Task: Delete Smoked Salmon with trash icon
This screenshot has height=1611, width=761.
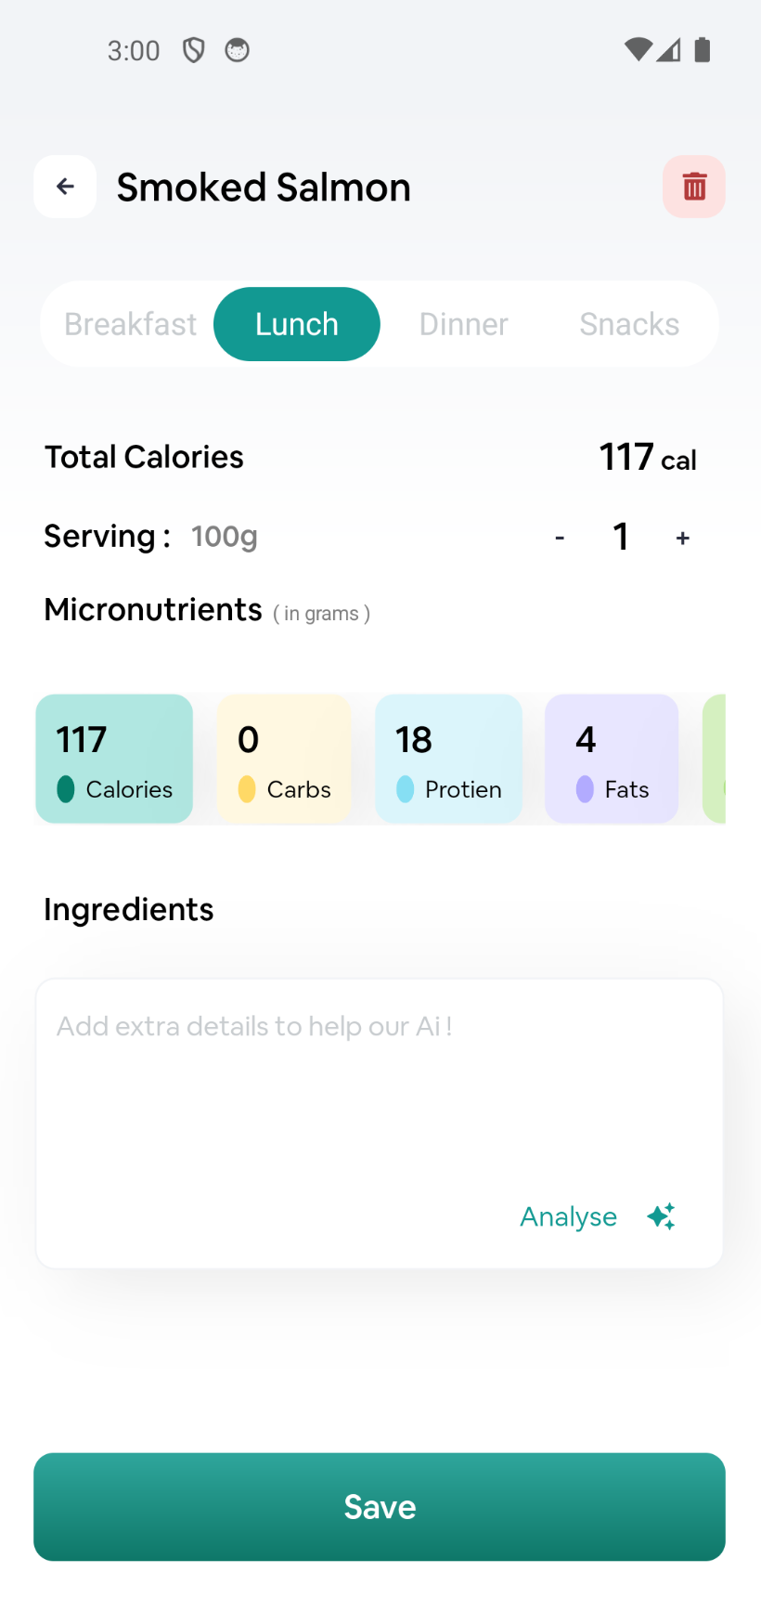Action: (694, 187)
